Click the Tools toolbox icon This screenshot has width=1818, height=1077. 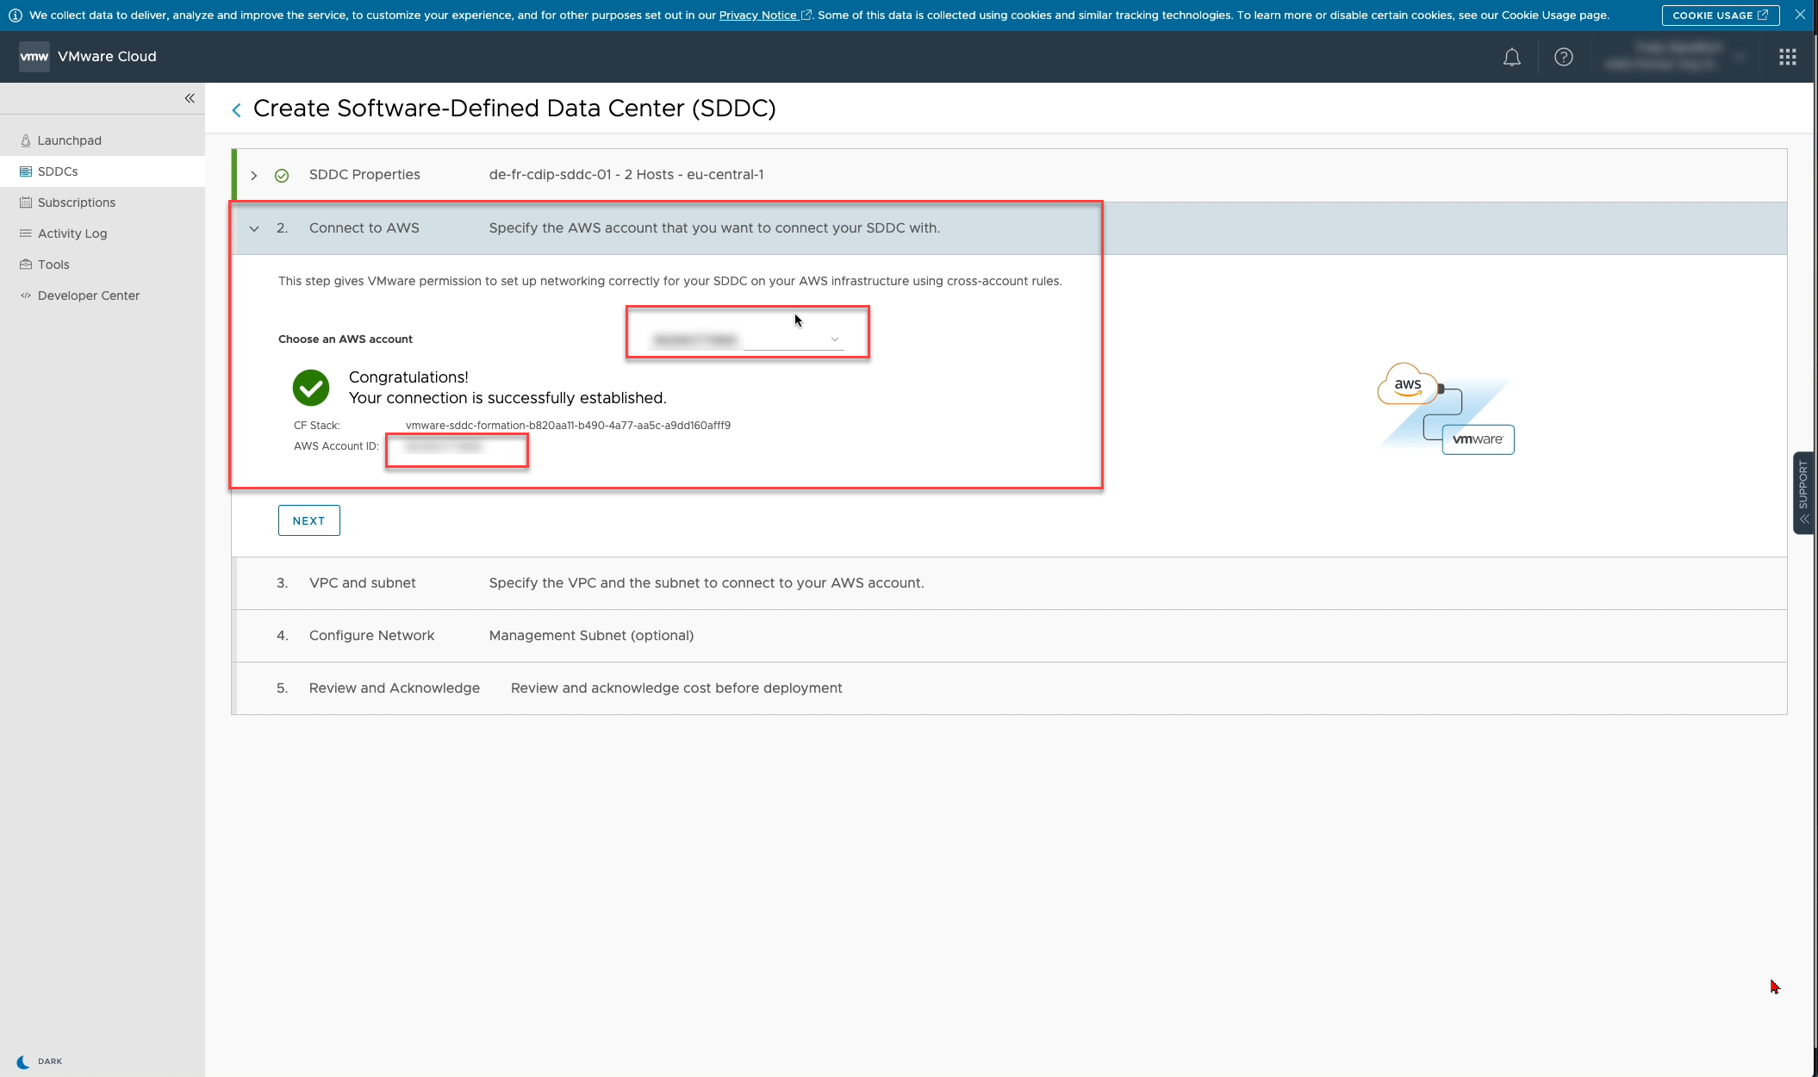(26, 265)
